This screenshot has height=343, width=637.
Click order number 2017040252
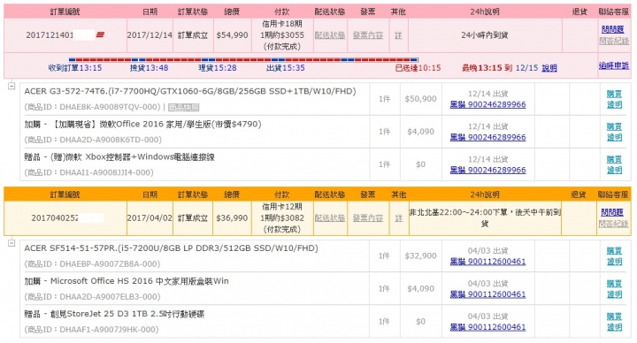pos(55,218)
